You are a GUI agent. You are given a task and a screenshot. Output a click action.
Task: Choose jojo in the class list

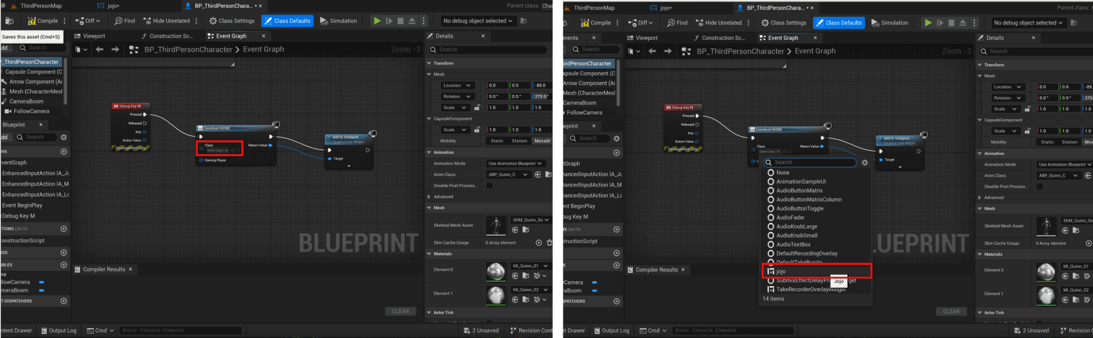(816, 271)
